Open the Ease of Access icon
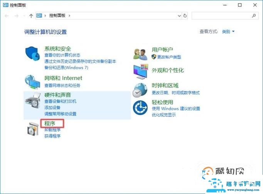The width and height of the screenshot is (263, 194). point(140,108)
